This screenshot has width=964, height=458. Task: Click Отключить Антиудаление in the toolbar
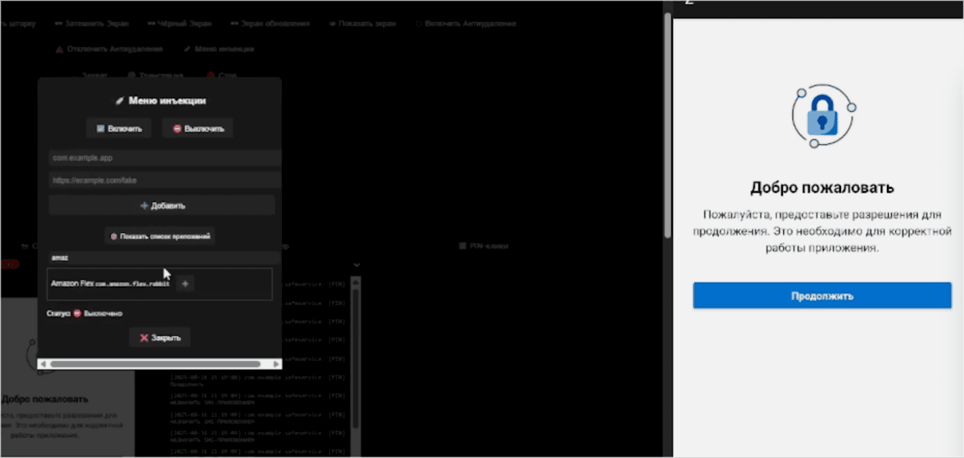[x=110, y=49]
